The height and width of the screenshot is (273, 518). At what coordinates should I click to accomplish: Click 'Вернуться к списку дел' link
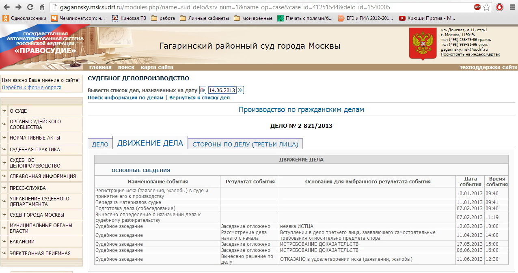point(199,98)
